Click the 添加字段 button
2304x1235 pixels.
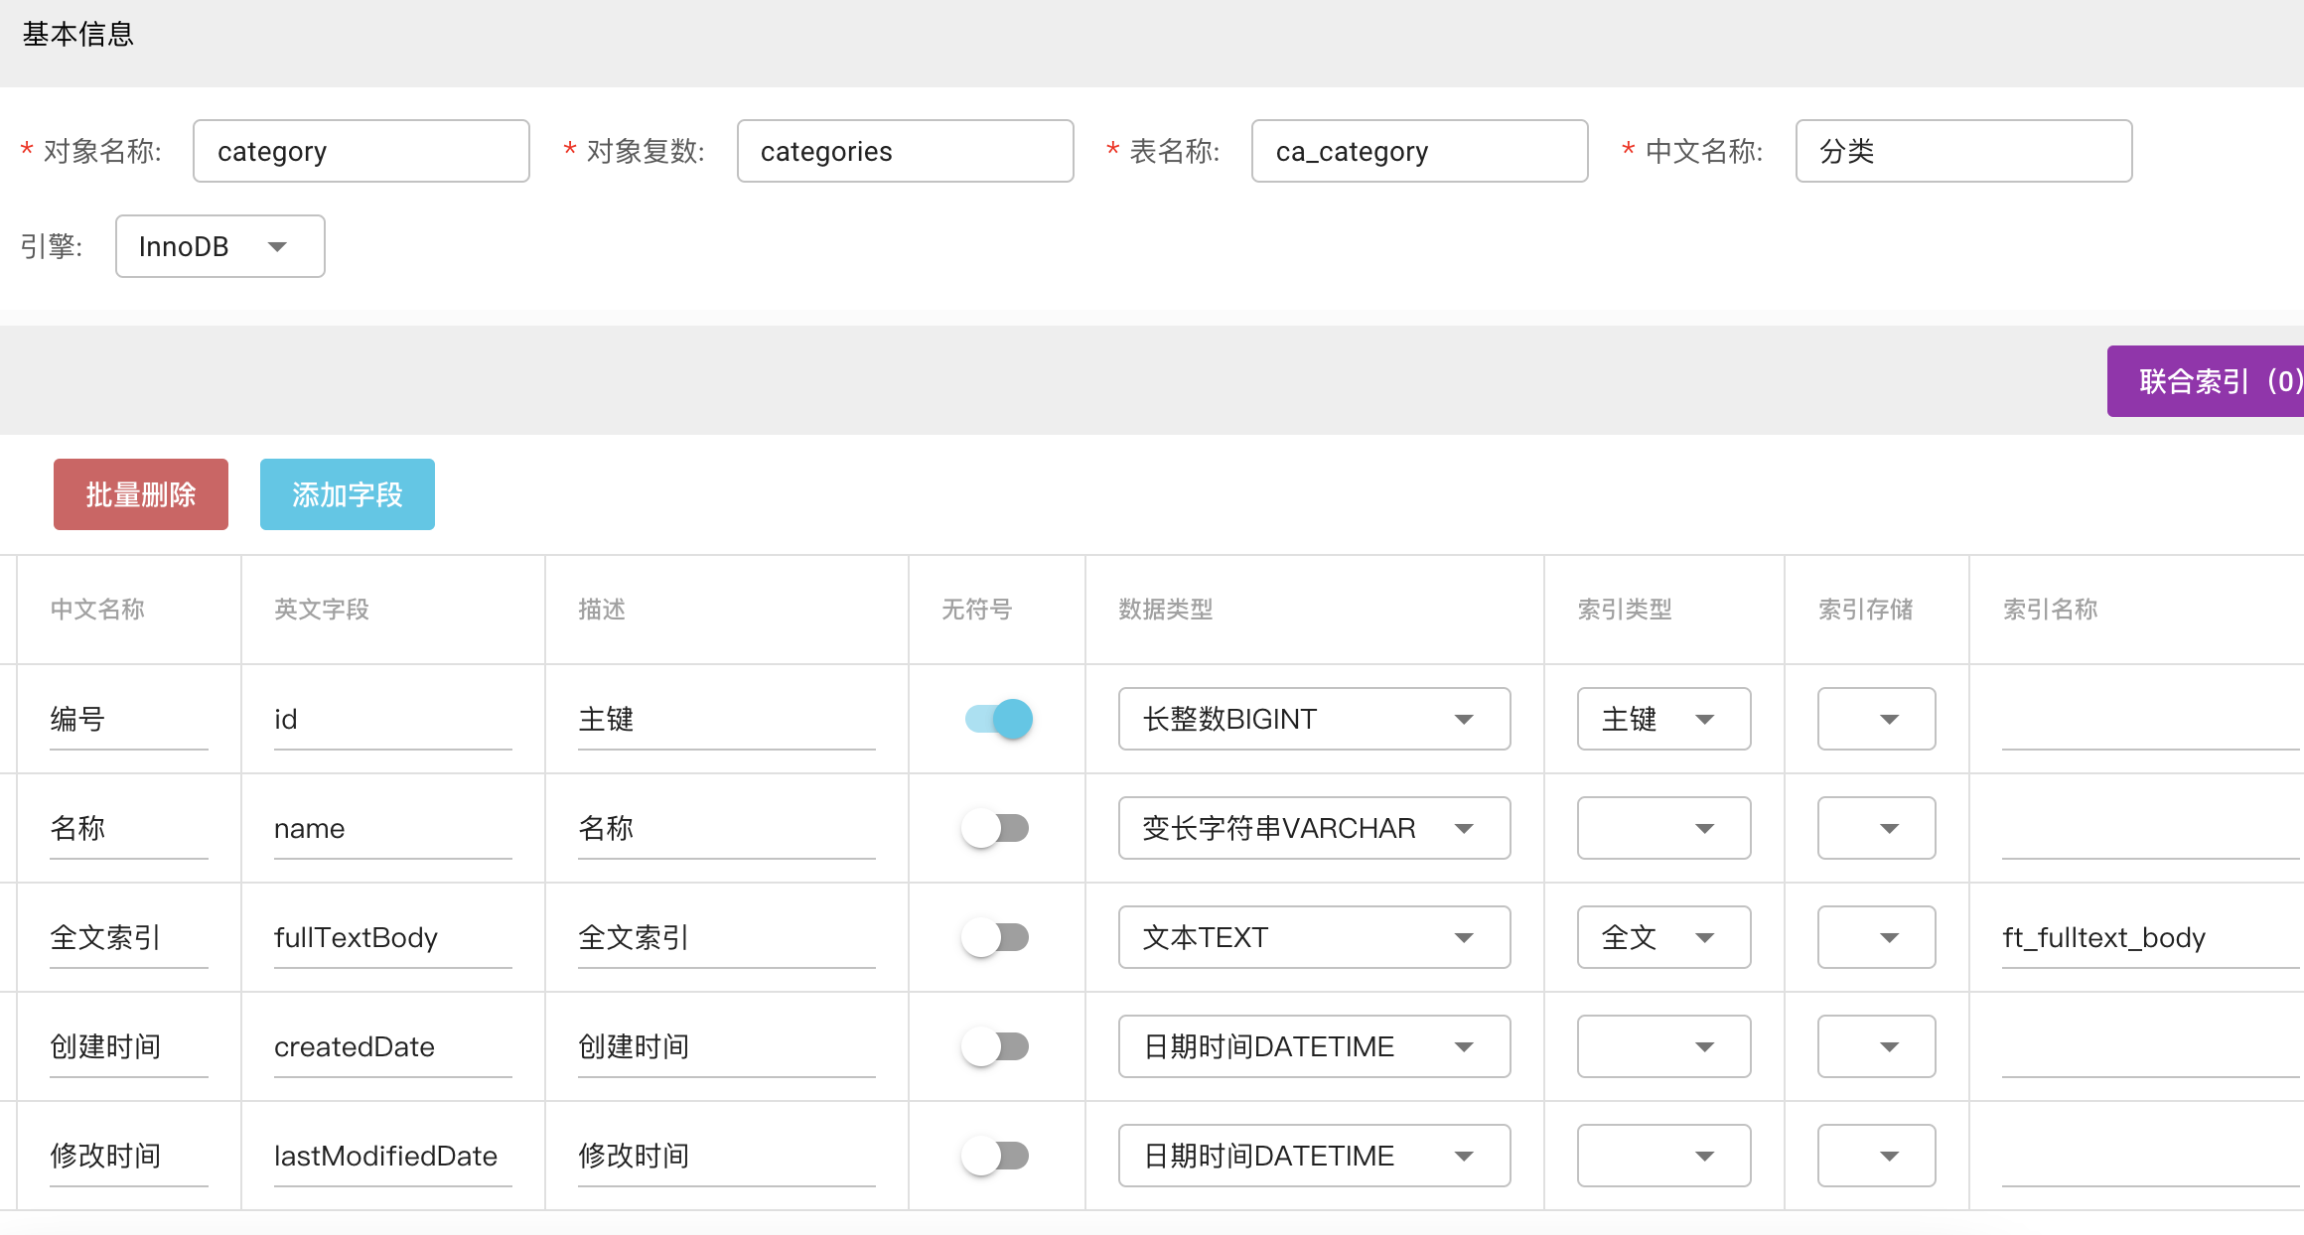347,493
